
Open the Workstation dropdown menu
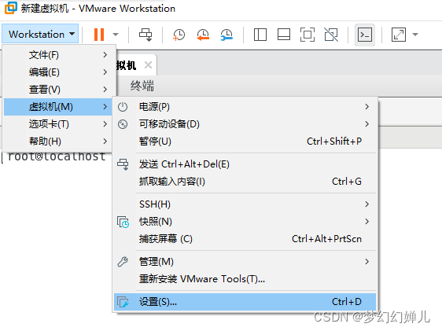pos(40,34)
